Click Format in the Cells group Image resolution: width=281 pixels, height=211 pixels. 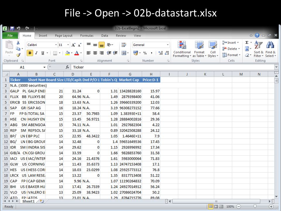tap(231, 55)
